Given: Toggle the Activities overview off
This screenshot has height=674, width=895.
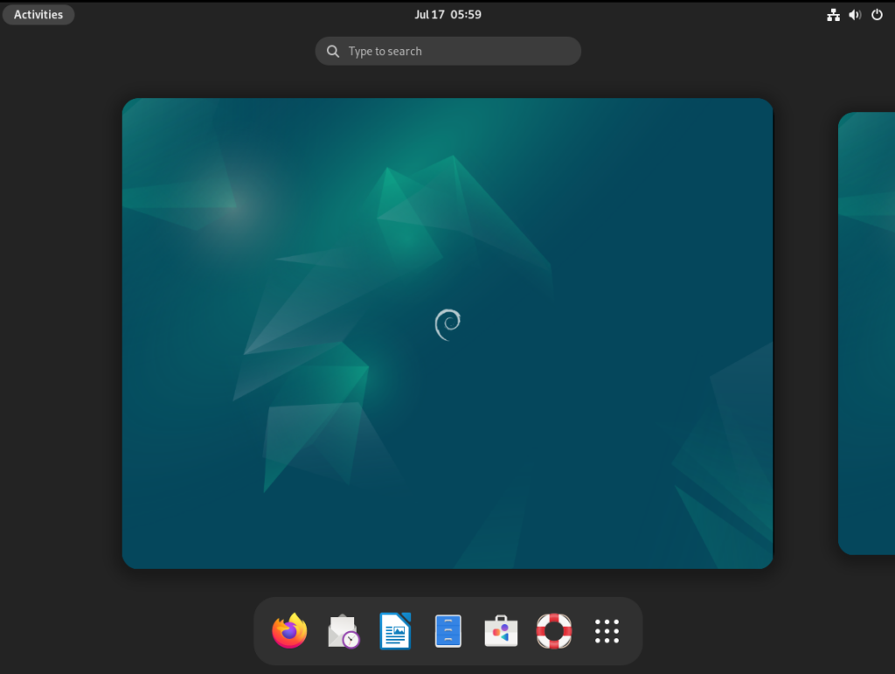Looking at the screenshot, I should [x=38, y=14].
